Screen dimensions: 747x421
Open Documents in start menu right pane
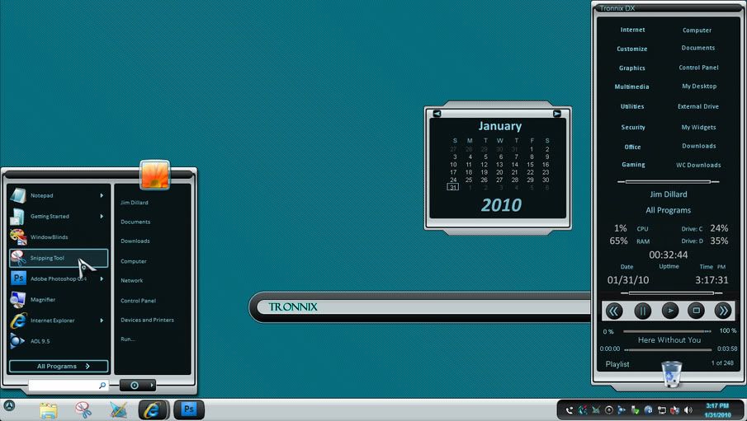[135, 222]
